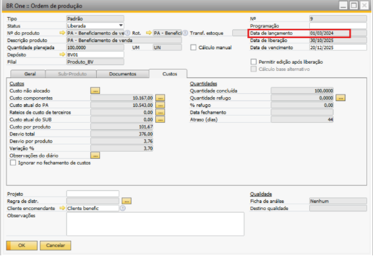Click the Custo por produto value 101,67
373x256 pixels.
122,127
